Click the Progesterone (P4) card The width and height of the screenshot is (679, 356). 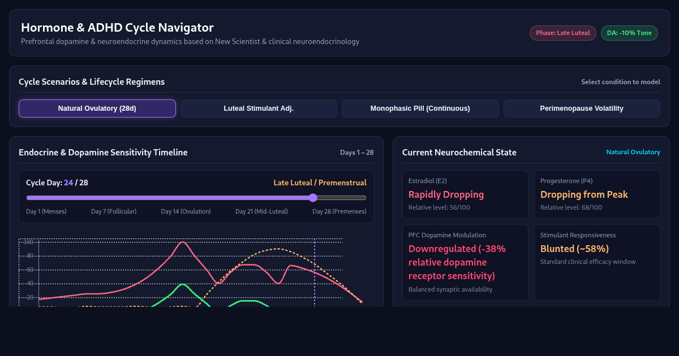(x=597, y=194)
